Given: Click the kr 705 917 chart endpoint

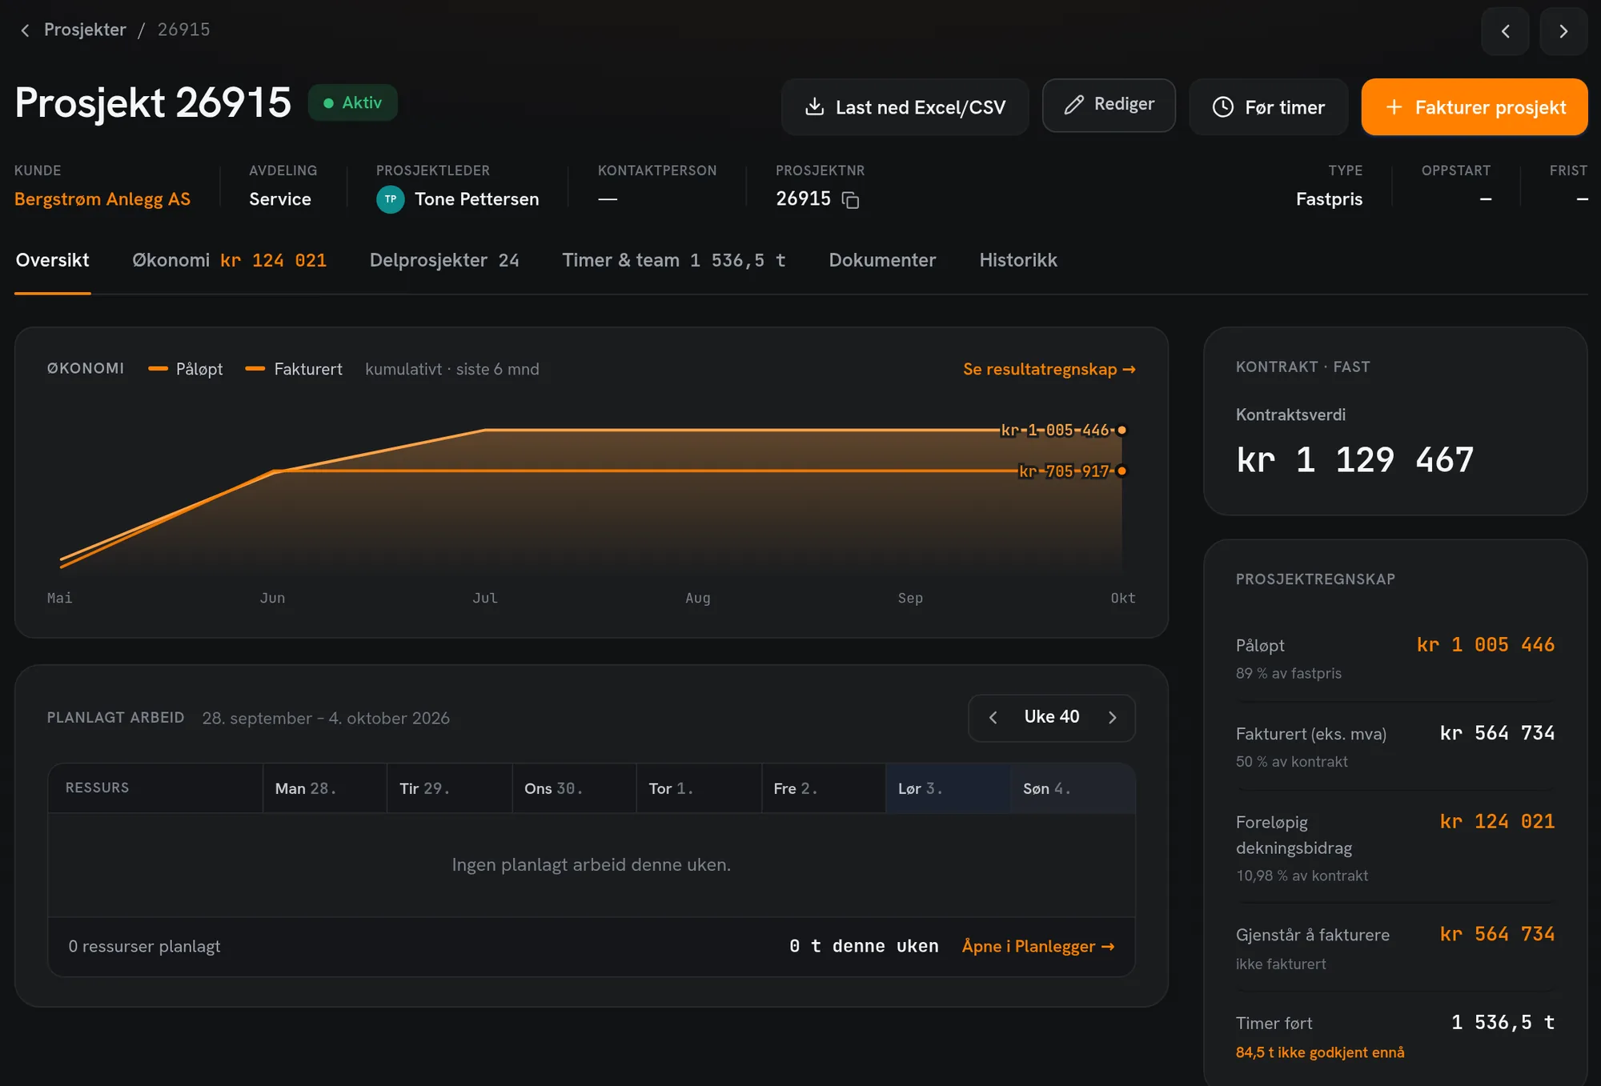Looking at the screenshot, I should click(1122, 471).
